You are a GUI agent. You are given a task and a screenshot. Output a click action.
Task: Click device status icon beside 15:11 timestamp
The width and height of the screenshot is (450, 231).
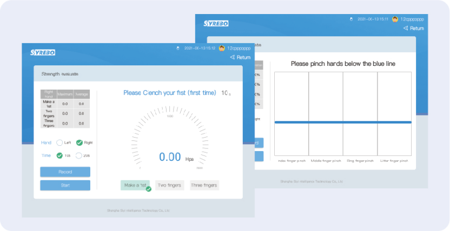point(351,19)
